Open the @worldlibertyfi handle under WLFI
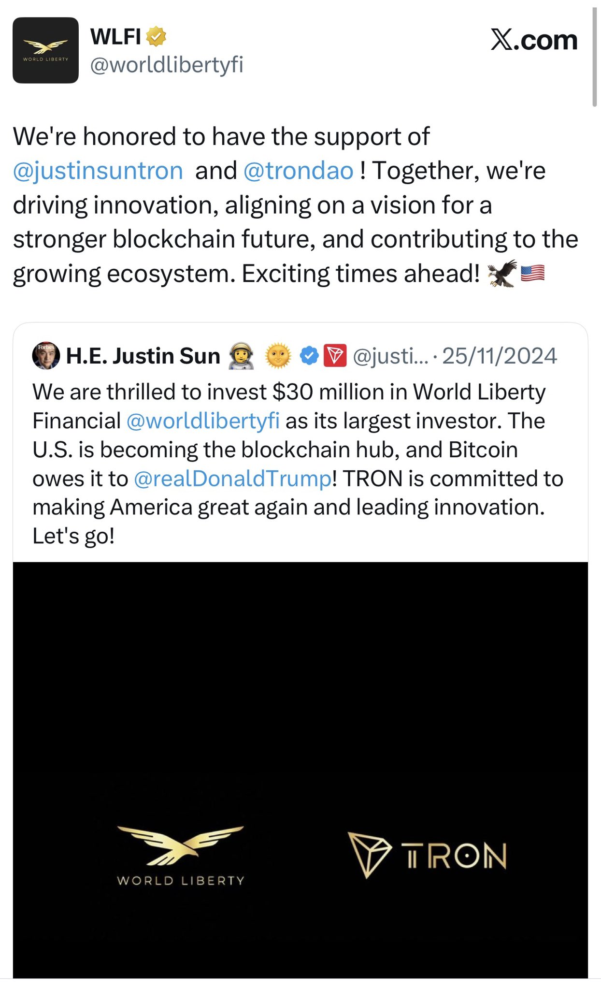The width and height of the screenshot is (601, 990). 167,65
